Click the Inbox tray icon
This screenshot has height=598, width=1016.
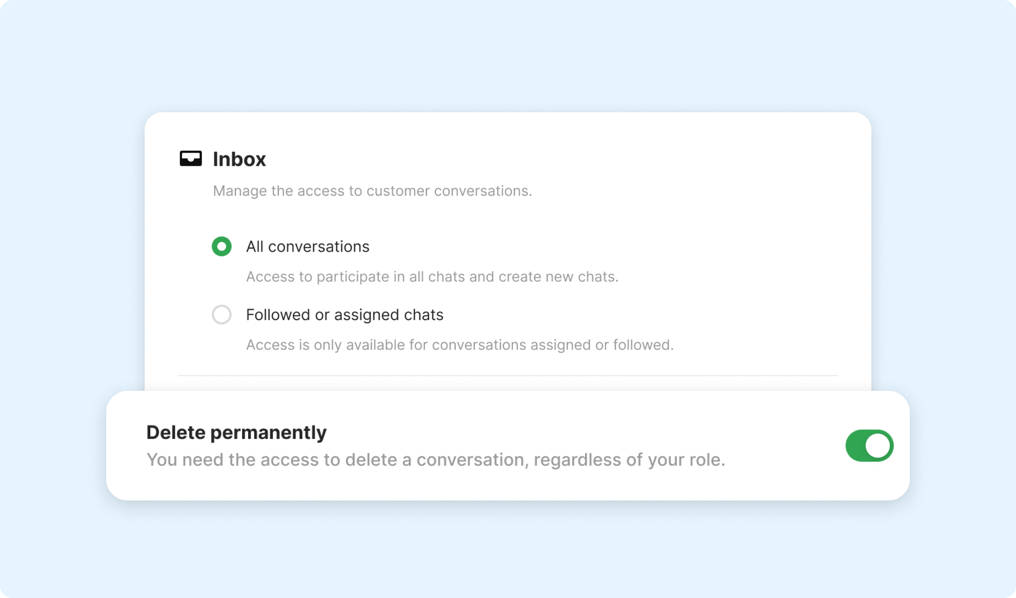tap(190, 159)
